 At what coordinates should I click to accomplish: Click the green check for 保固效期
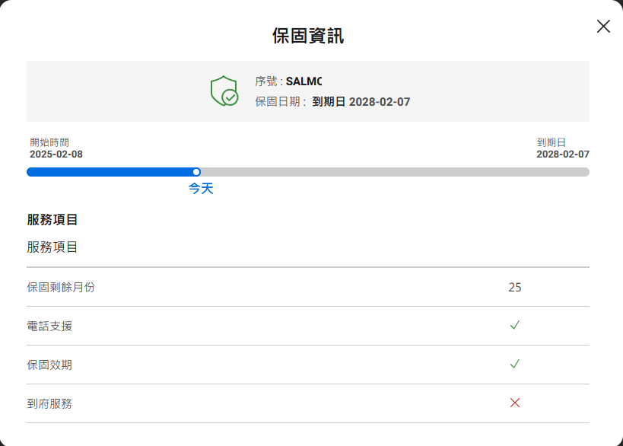click(515, 364)
